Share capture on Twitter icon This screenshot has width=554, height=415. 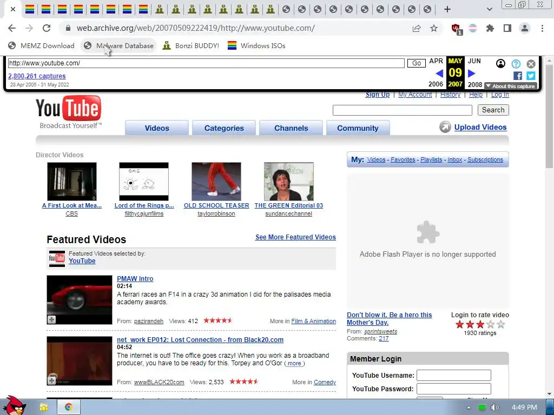click(531, 76)
